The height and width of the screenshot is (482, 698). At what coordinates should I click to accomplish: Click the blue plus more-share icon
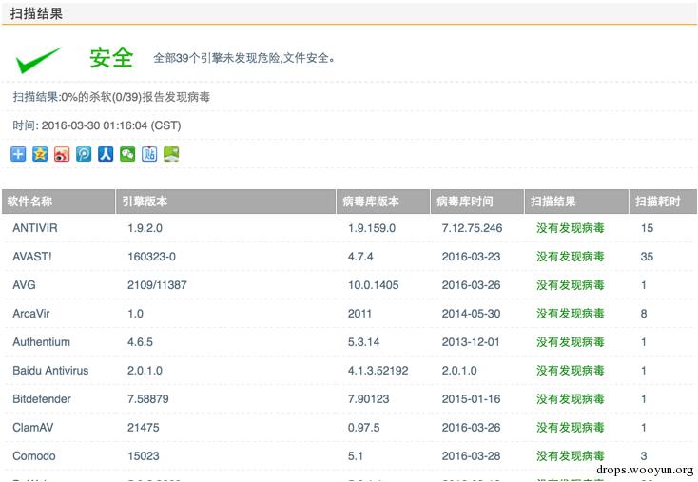[x=18, y=154]
